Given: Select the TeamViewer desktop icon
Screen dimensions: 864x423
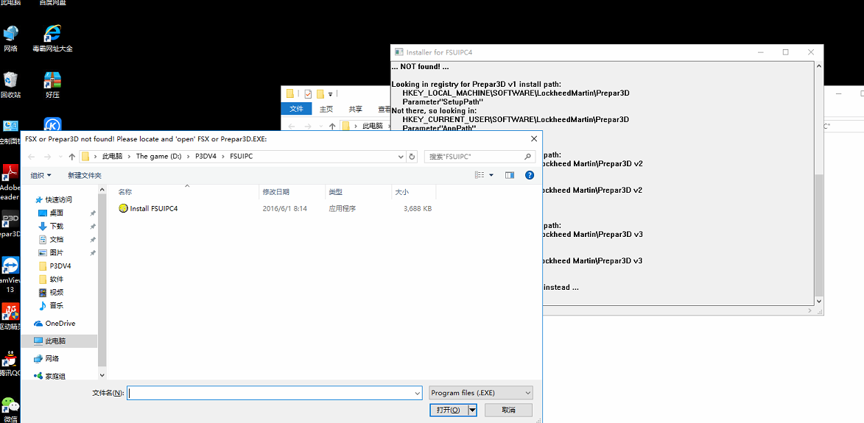Looking at the screenshot, I should pyautogui.click(x=10, y=274).
